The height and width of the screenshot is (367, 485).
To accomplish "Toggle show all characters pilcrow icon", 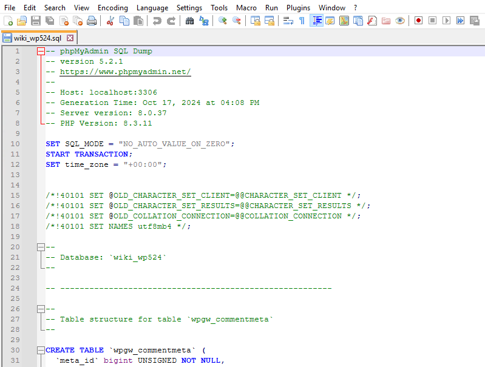I will 302,21.
